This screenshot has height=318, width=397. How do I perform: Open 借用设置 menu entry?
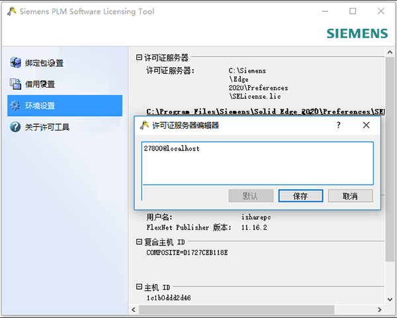coord(65,84)
